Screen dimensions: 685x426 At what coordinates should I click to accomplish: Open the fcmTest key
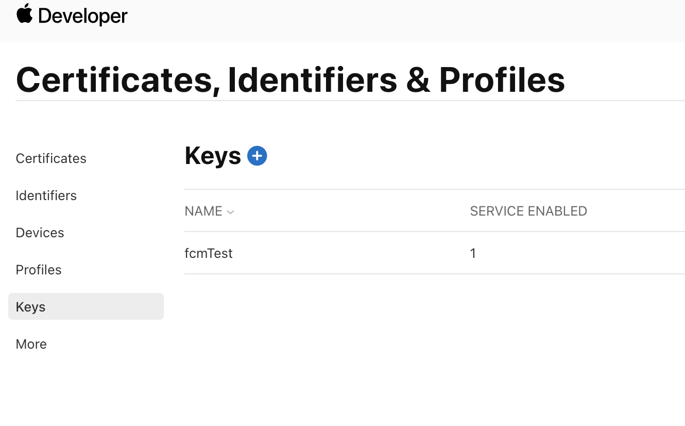tap(209, 253)
